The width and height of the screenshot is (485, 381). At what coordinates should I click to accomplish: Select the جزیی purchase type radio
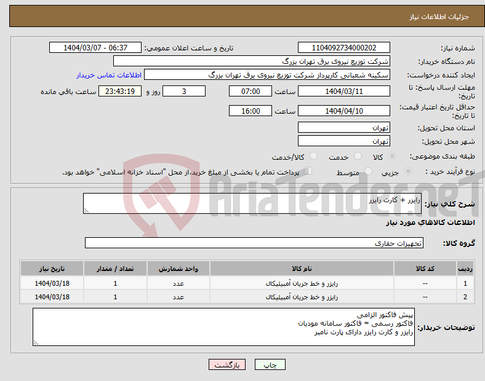pos(408,171)
